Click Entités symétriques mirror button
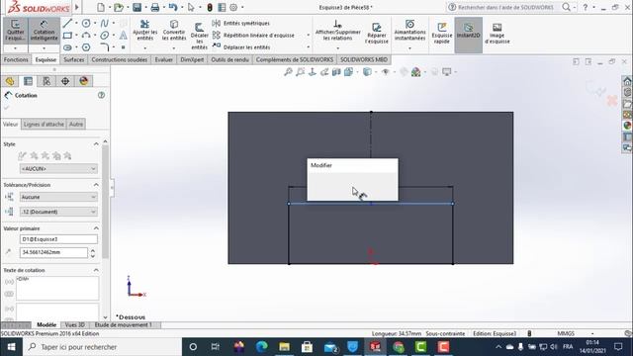The height and width of the screenshot is (356, 633). pos(241,24)
